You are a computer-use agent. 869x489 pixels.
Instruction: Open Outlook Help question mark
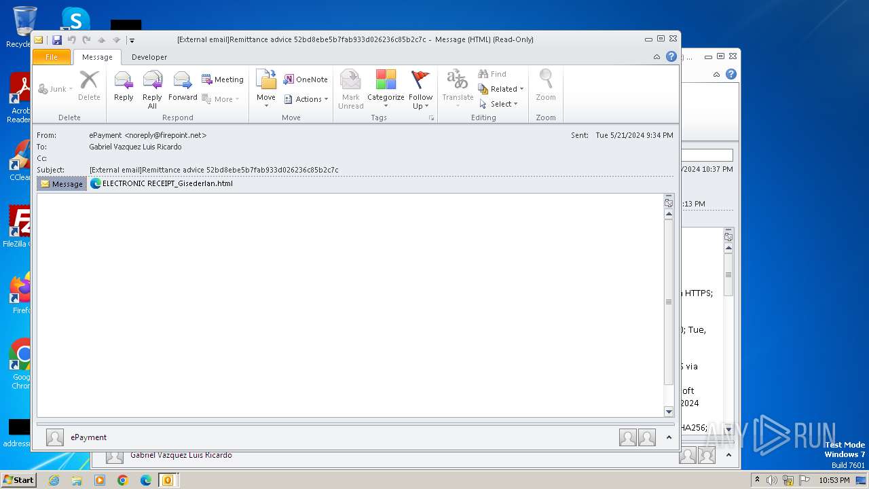671,57
